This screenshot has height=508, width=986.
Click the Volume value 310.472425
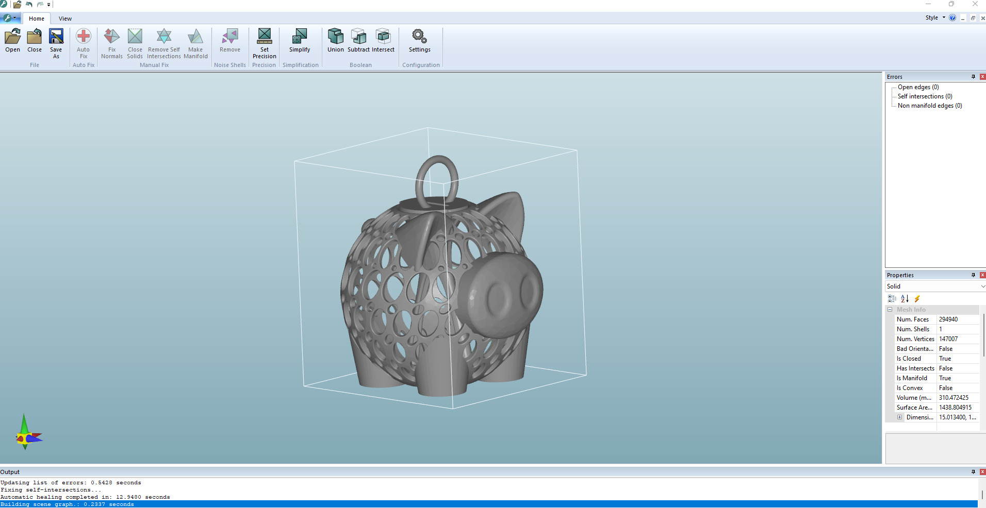[954, 398]
